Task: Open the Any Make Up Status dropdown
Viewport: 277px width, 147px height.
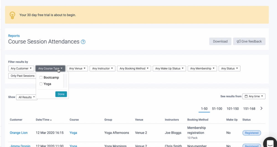Action: (x=169, y=69)
